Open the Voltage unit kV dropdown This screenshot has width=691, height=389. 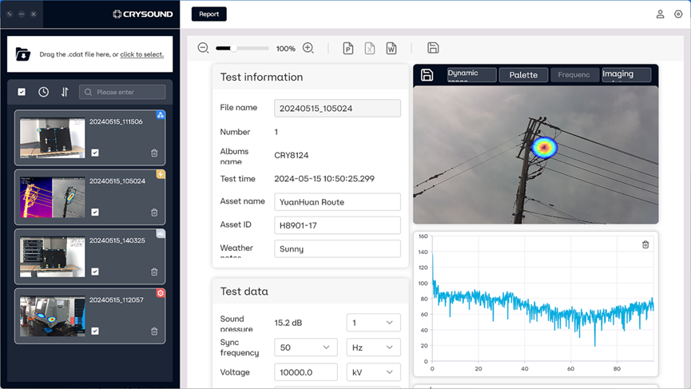pyautogui.click(x=373, y=372)
